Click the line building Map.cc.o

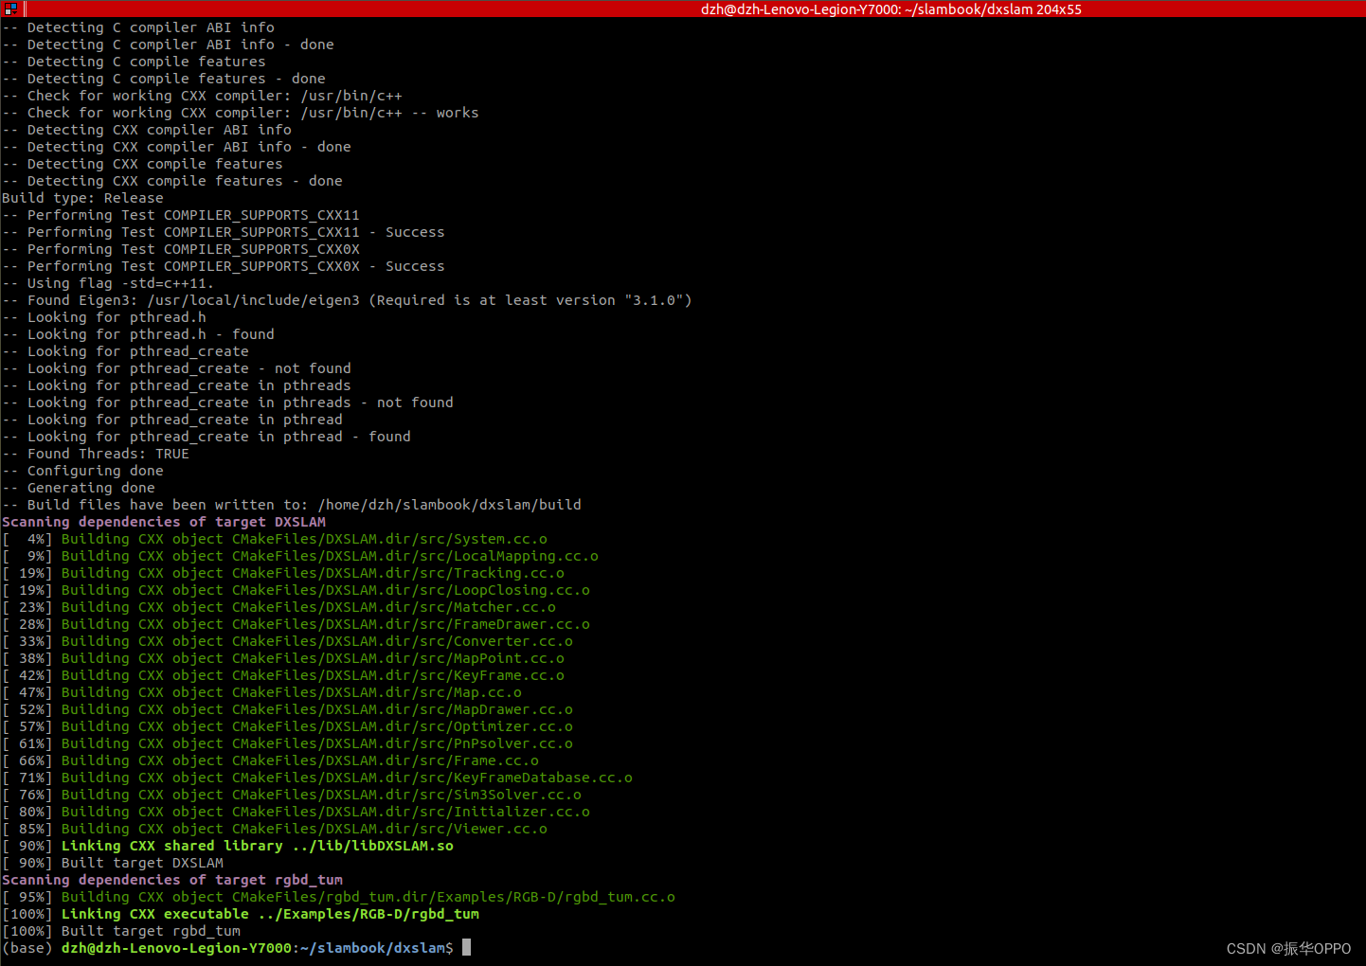coord(261,692)
